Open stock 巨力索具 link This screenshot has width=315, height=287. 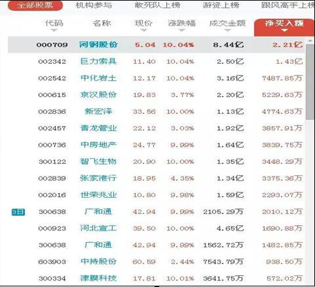click(98, 61)
